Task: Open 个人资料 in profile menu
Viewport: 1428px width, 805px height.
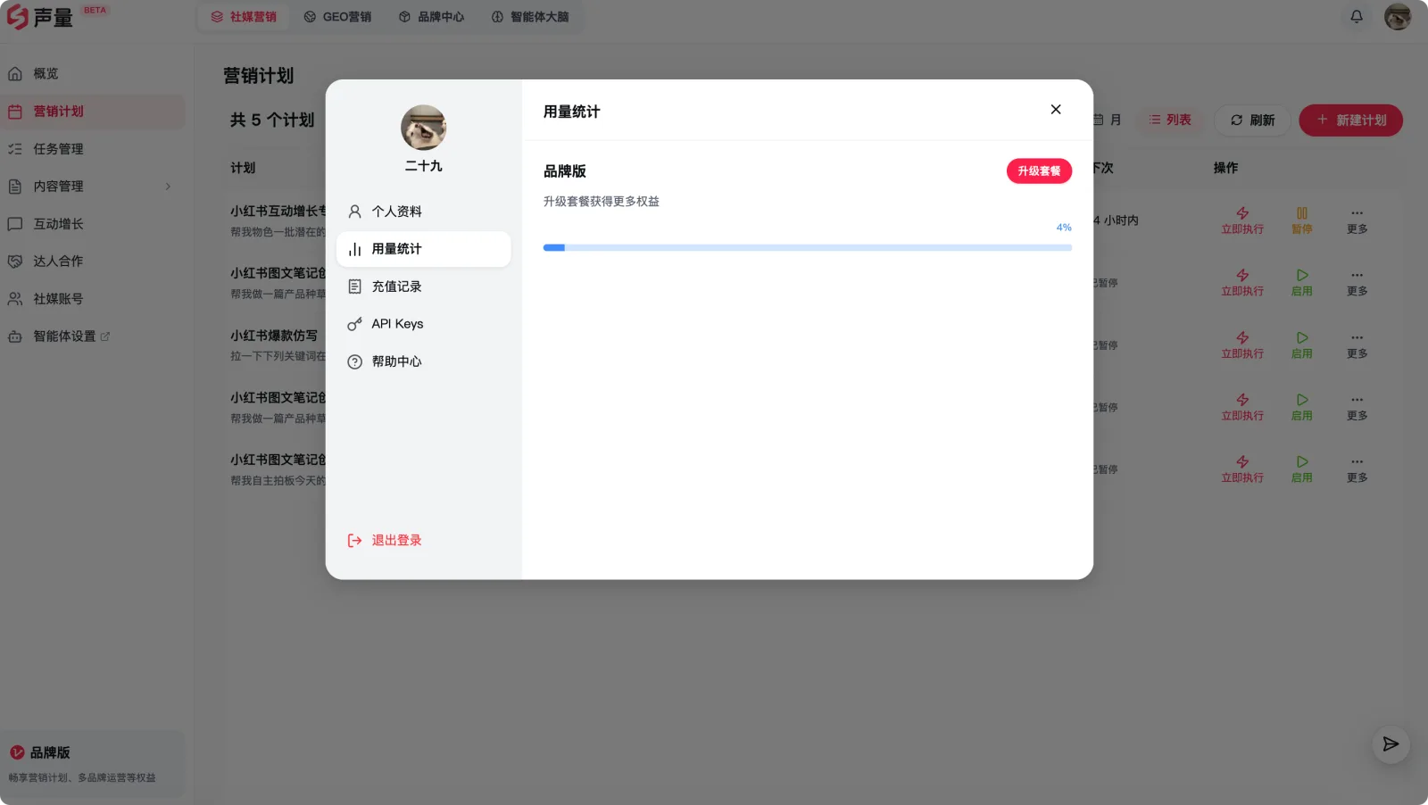Action: pyautogui.click(x=423, y=212)
